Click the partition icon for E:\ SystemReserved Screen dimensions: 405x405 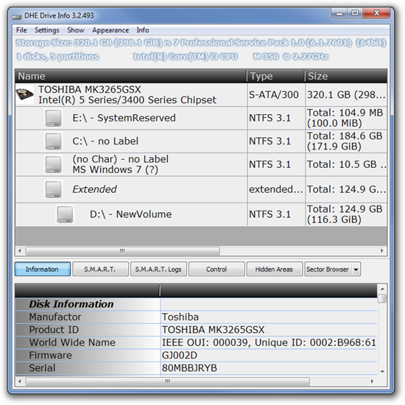pos(53,118)
